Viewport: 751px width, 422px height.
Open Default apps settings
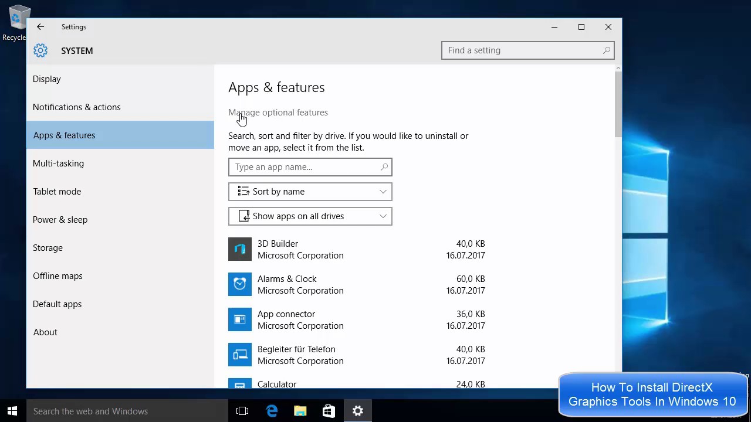120,304
